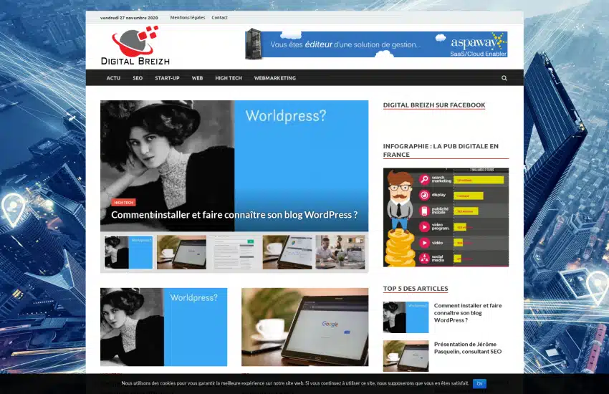Image resolution: width=609 pixels, height=394 pixels.
Task: Open the WEBMARKETING menu item
Action: (275, 78)
